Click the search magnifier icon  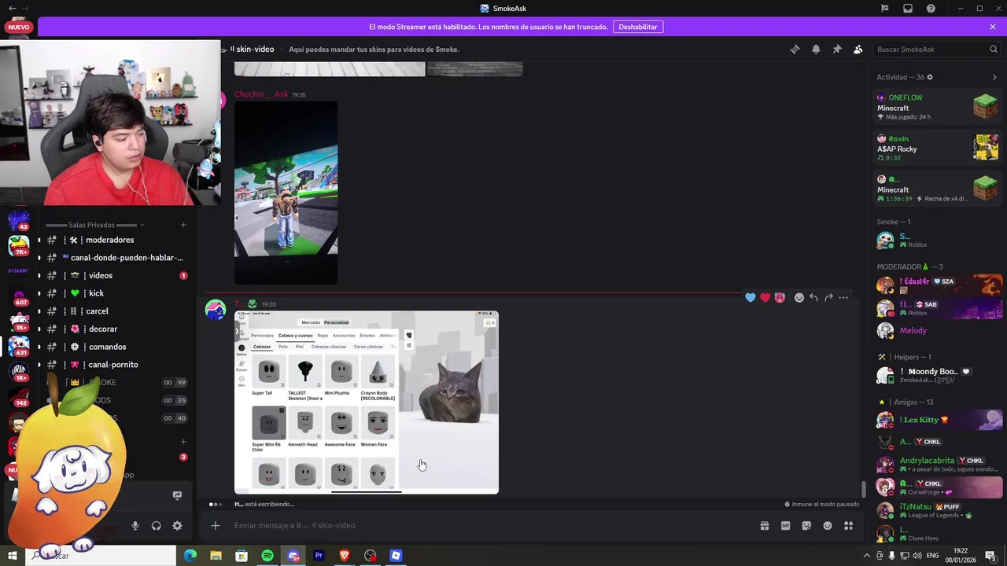(x=994, y=49)
